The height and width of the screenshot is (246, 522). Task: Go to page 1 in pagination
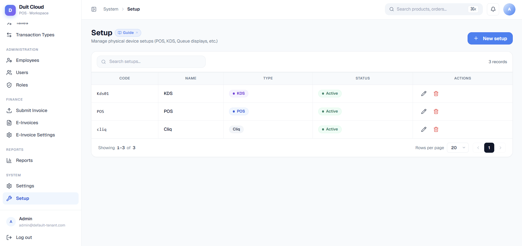(489, 148)
